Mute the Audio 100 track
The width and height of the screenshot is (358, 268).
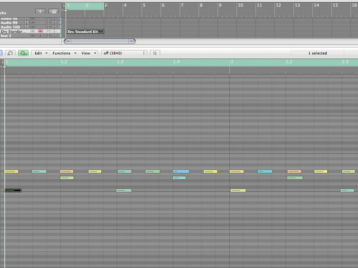(48, 27)
